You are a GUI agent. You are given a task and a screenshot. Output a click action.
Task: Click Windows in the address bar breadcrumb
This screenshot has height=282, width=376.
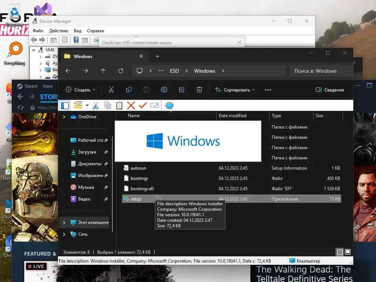pos(205,71)
